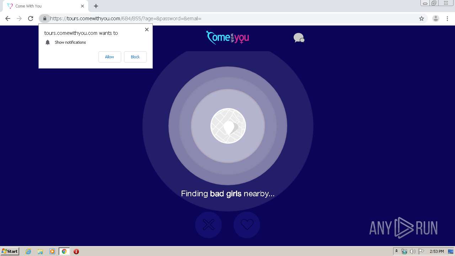
Task: Open the Chrome three-dot menu
Action: click(447, 18)
